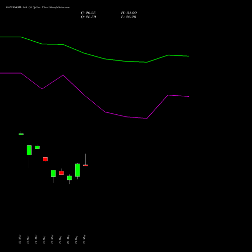This screenshot has height=252, width=252.
Task: Click the small green candle for 12 May
Action: [21, 134]
